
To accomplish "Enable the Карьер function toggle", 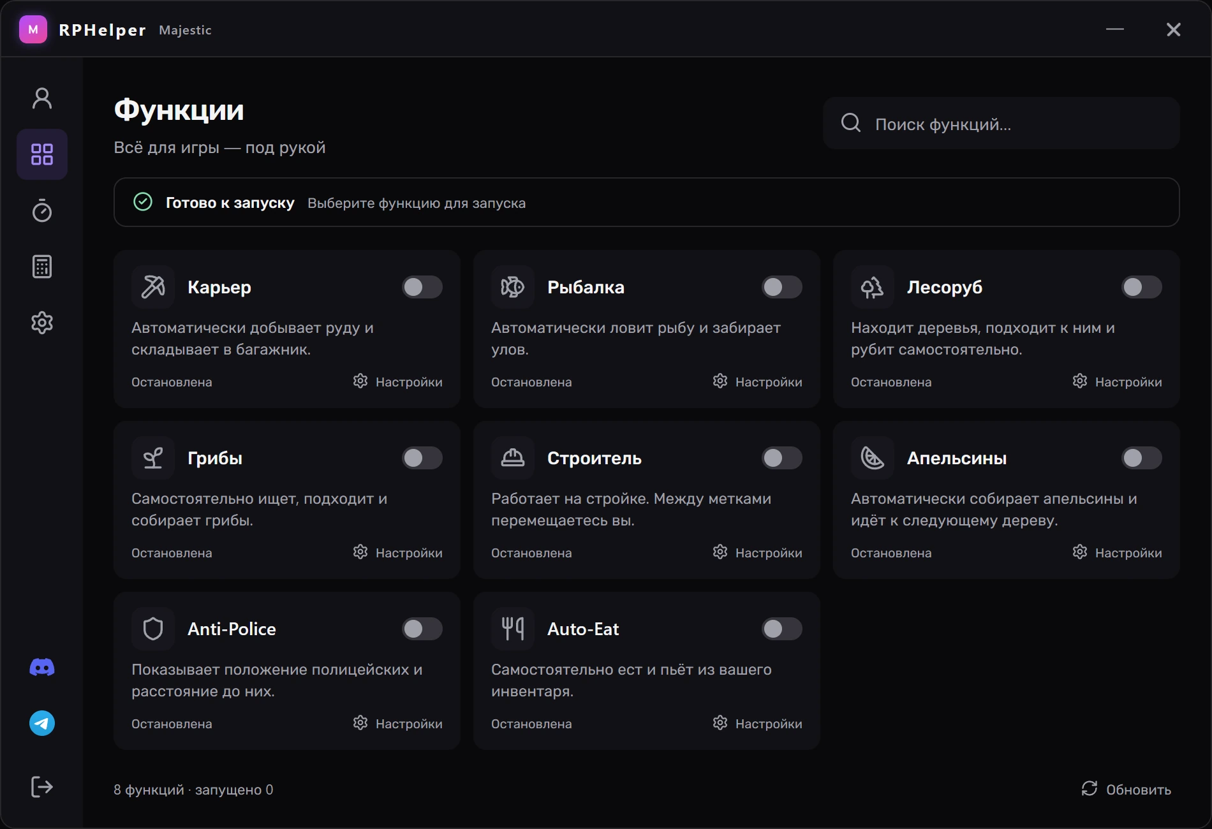I will [422, 287].
